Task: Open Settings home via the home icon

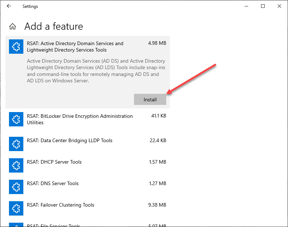Action: 13,26
